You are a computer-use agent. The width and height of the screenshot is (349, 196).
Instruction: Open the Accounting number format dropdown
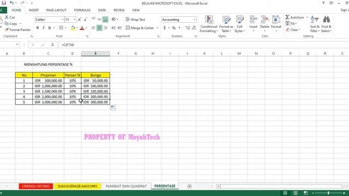(x=195, y=20)
